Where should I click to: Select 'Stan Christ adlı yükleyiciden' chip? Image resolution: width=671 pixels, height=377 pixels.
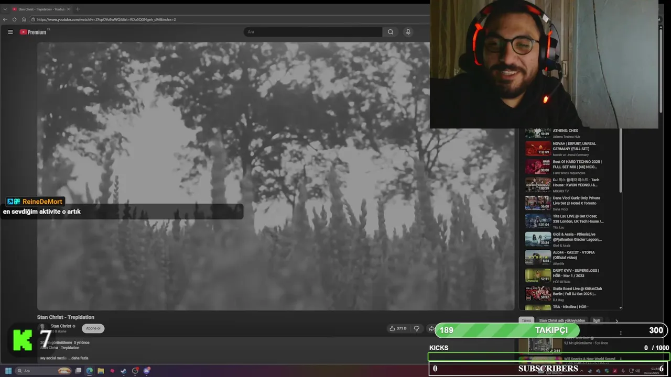pos(562,320)
